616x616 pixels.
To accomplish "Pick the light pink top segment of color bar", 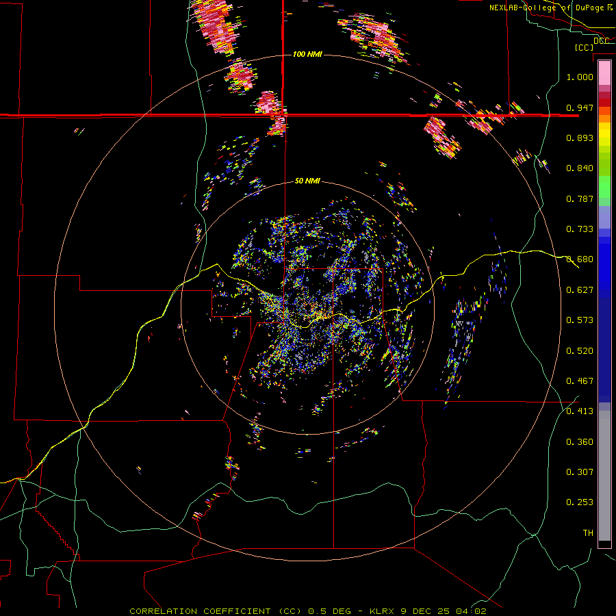I will click(x=604, y=73).
